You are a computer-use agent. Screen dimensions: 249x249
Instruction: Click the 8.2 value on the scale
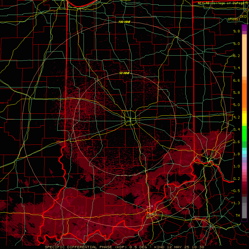click(237, 56)
